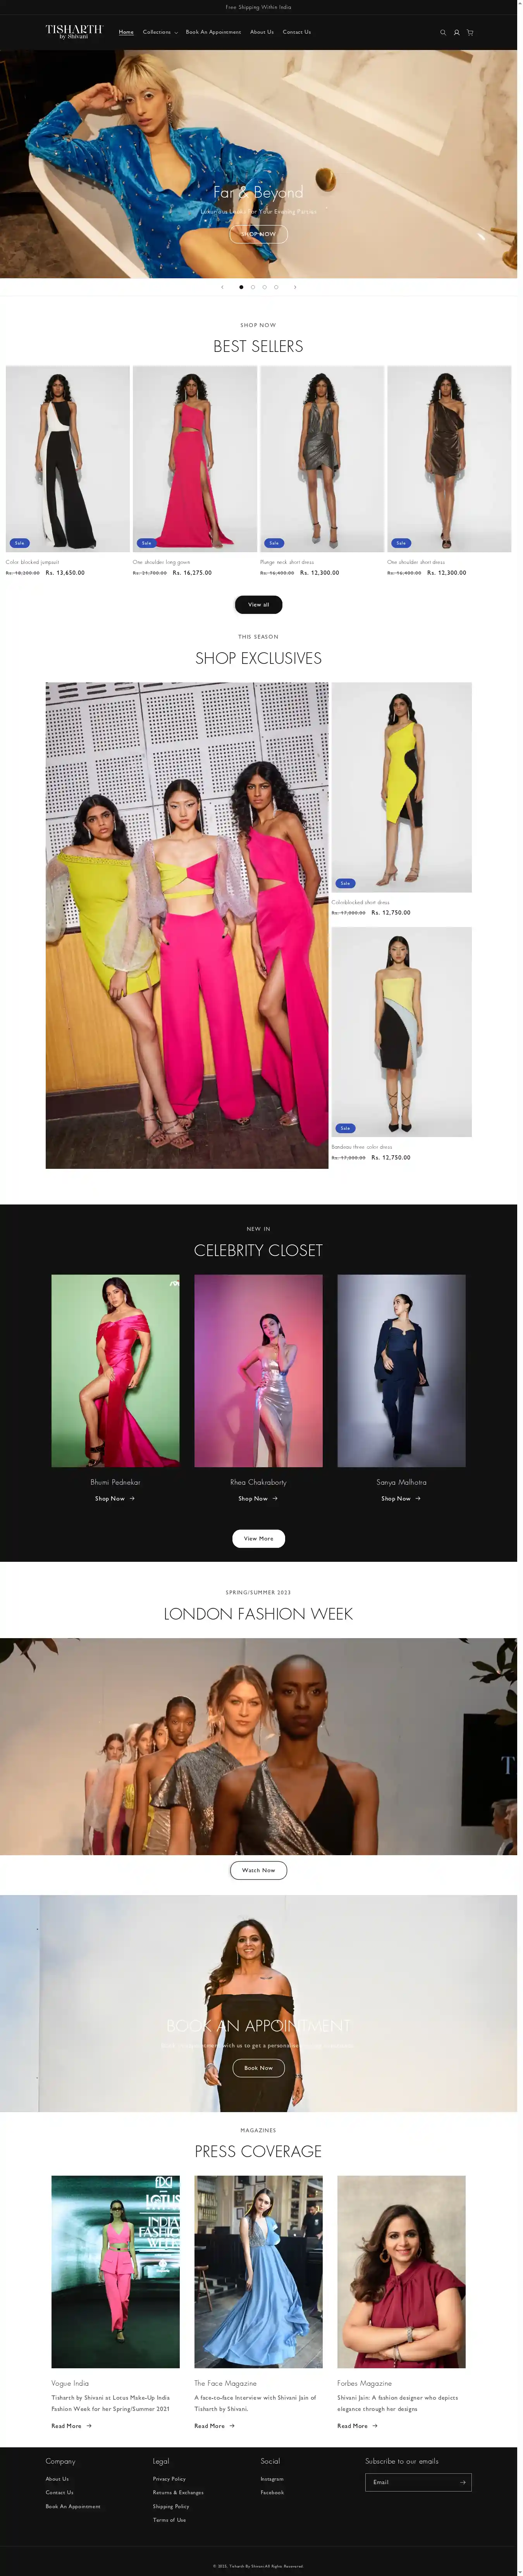
Task: Open the One shoulder long gown thumbnail
Action: coord(195,459)
